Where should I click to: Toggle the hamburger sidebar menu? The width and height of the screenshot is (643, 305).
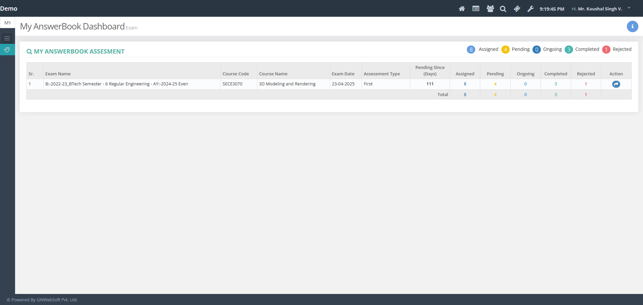click(x=7, y=39)
